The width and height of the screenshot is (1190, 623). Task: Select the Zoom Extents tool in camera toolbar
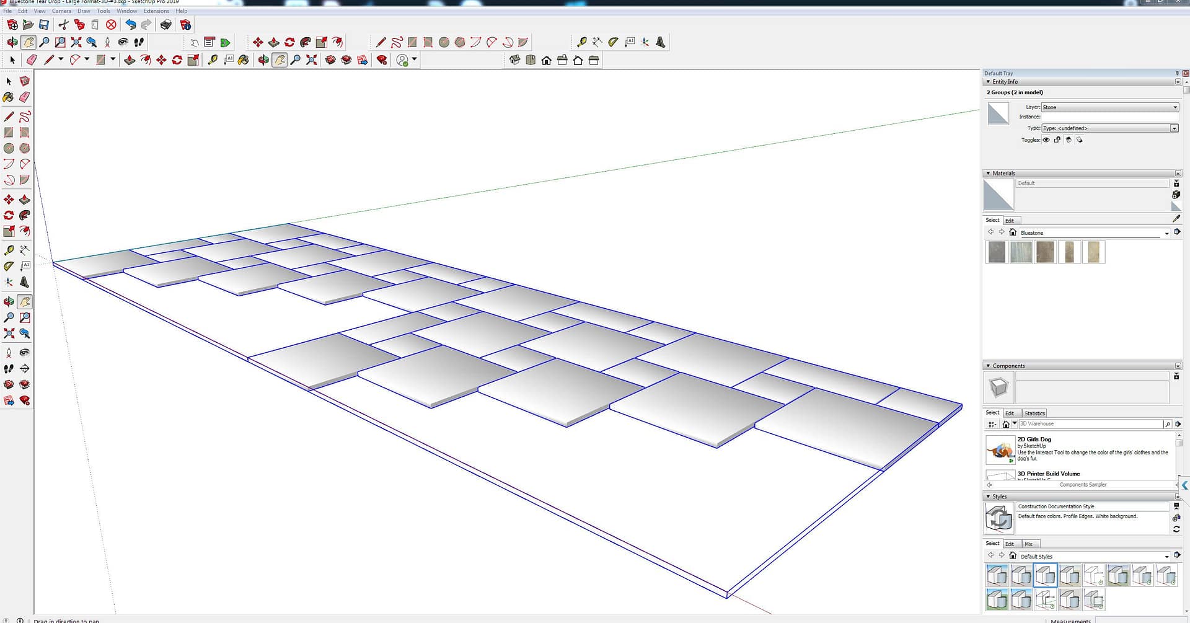76,42
